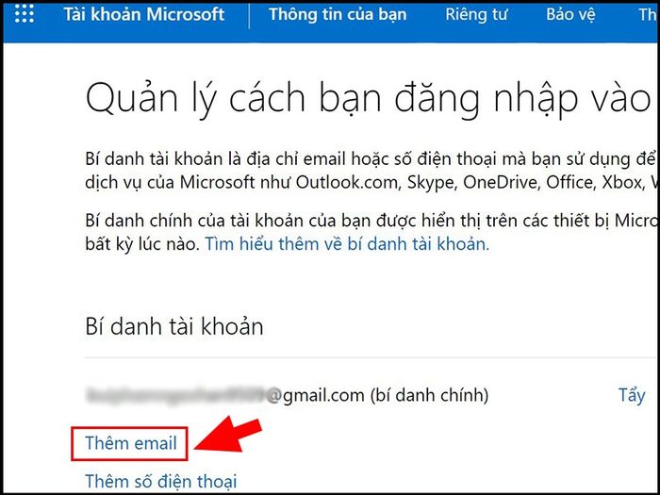Click the red arrow pointing to Thêm email

[228, 436]
